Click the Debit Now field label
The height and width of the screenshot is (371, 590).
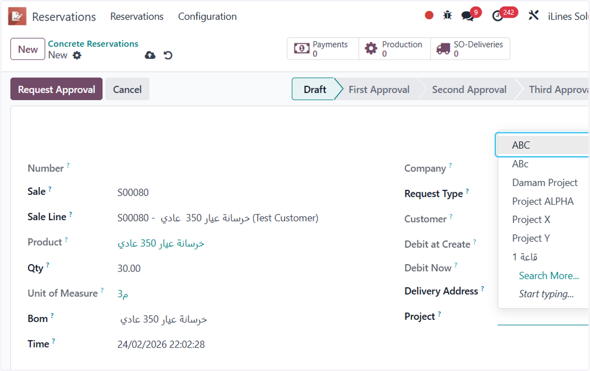(428, 268)
